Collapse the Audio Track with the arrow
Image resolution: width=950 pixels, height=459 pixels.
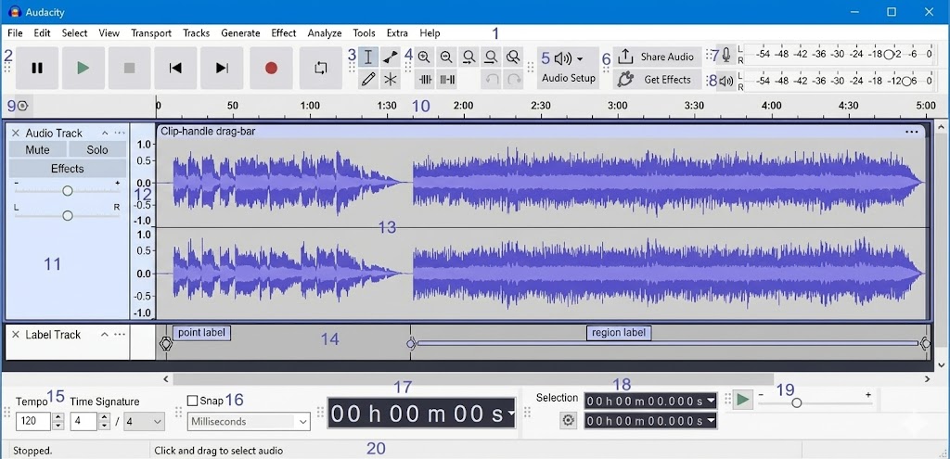105,134
